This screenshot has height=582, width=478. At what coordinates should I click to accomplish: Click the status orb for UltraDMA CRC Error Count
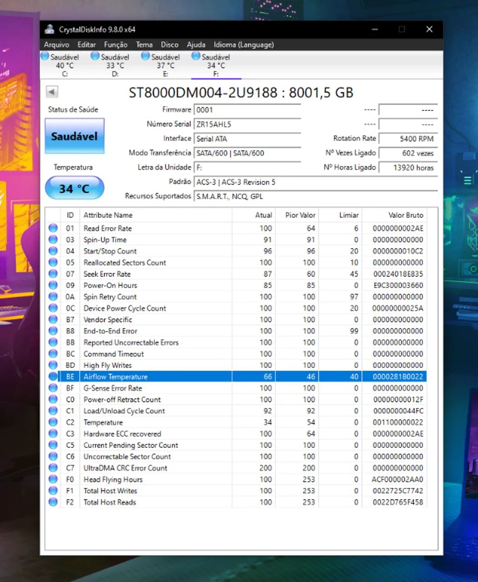(x=53, y=468)
